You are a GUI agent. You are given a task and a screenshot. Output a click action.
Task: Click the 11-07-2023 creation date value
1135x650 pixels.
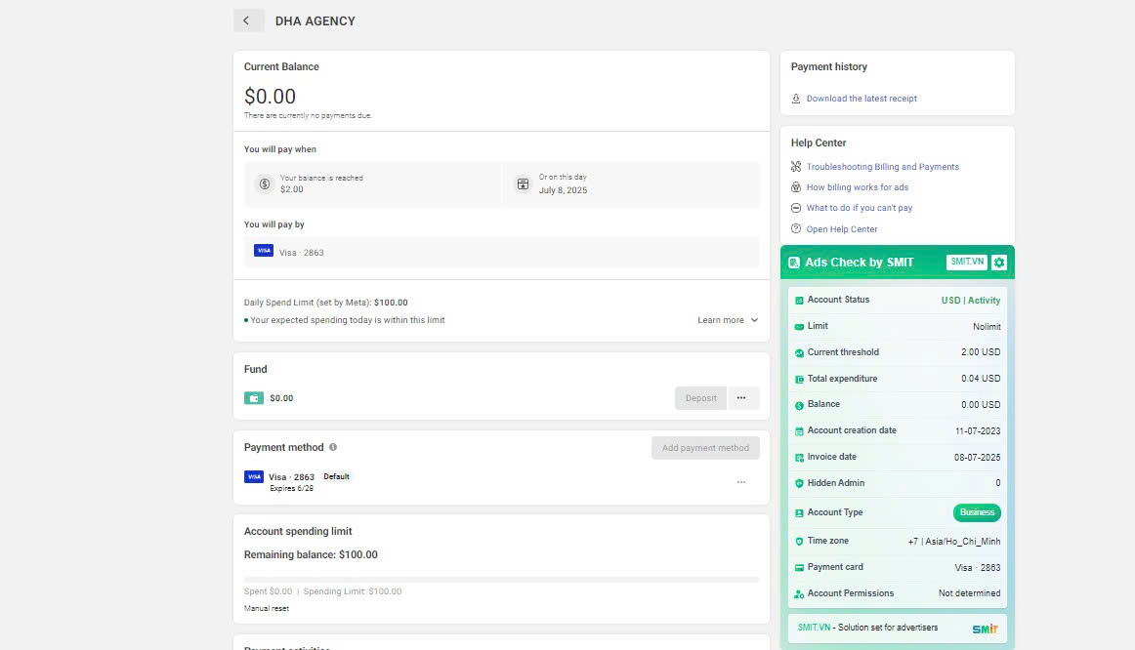pos(977,431)
